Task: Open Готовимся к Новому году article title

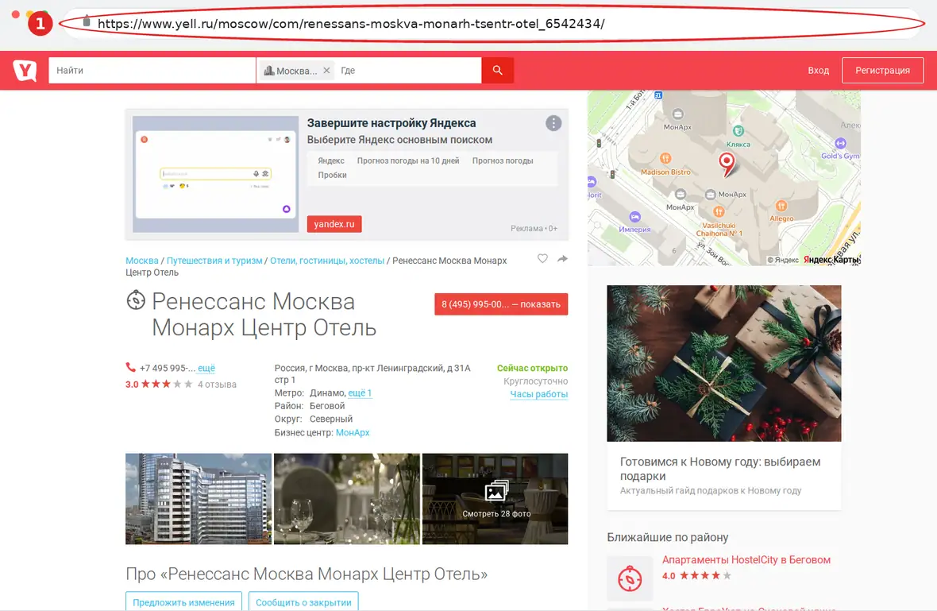Action: click(720, 469)
